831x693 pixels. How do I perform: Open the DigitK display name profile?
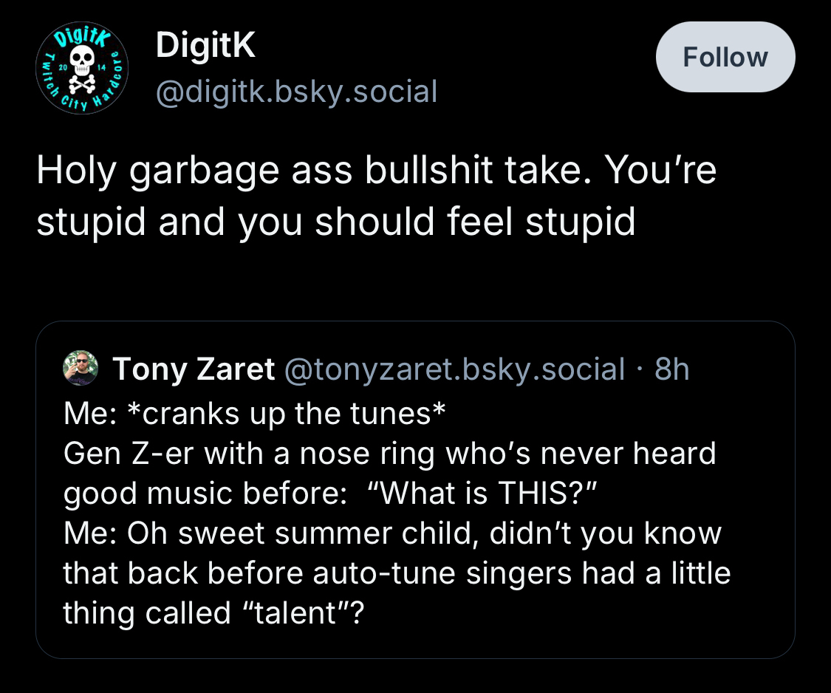(205, 47)
